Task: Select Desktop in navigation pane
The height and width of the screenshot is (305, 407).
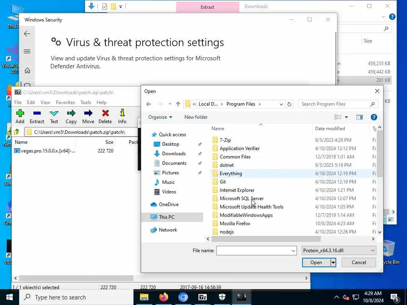Action: click(x=171, y=144)
